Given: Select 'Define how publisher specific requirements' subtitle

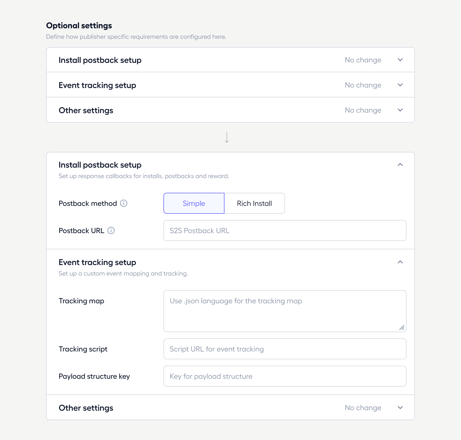Looking at the screenshot, I should coord(136,37).
